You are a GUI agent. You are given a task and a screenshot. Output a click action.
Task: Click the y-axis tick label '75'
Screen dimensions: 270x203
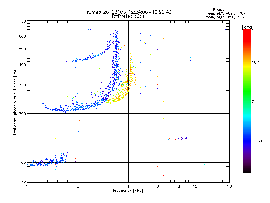[x=24, y=181]
